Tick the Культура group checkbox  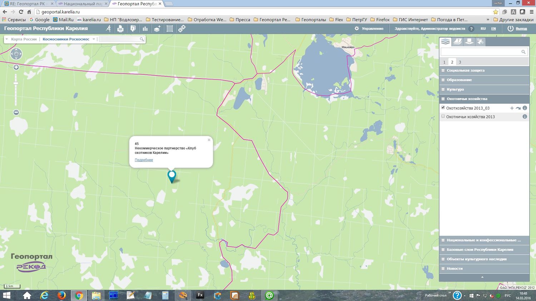coord(443,90)
